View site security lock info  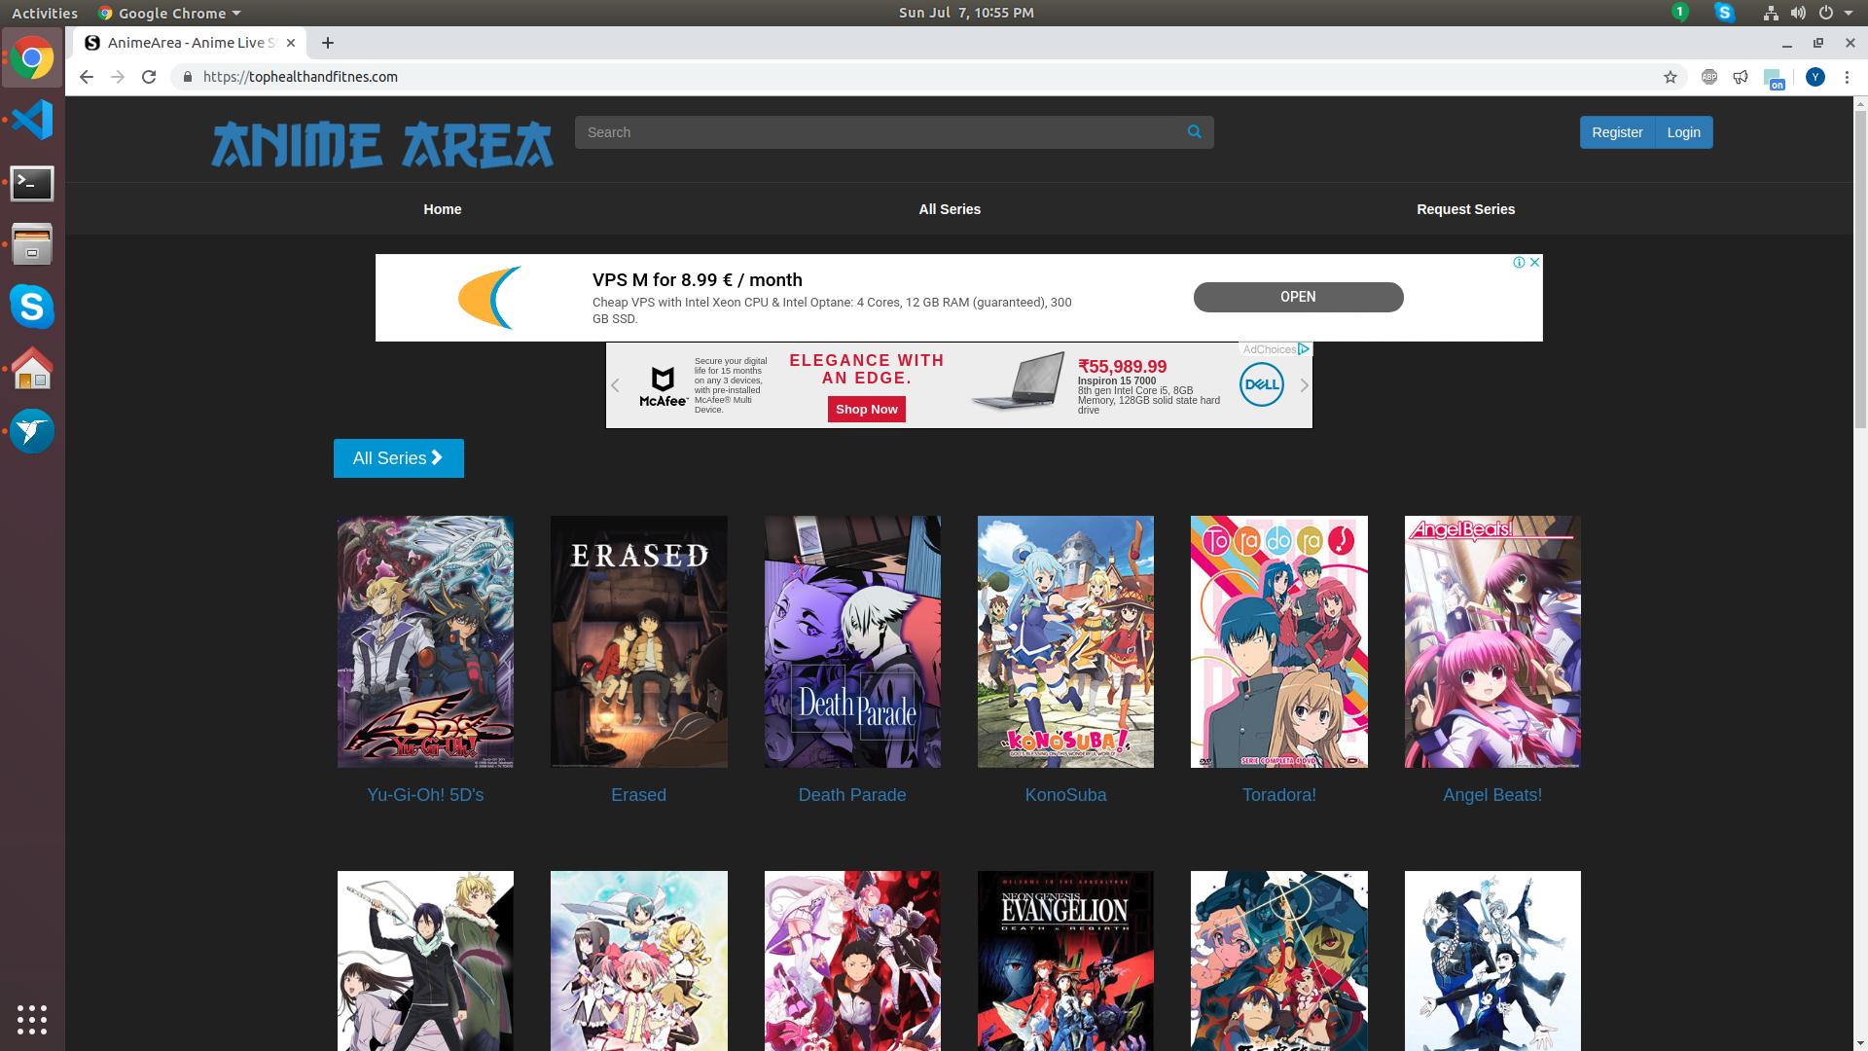pyautogui.click(x=187, y=77)
